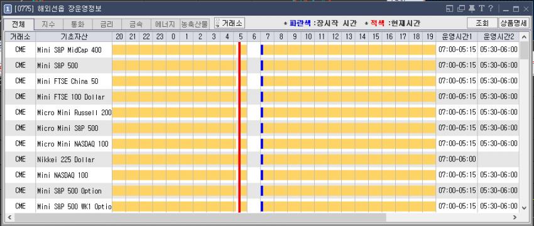
Task: Click the vertical scrollbar down arrow
Action: click(x=524, y=207)
